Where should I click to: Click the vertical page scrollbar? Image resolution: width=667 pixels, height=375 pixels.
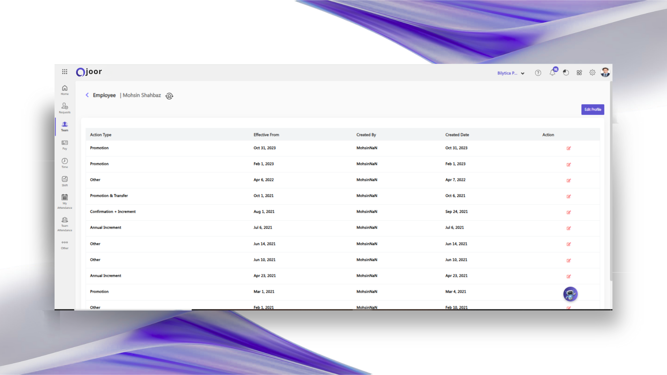611,181
